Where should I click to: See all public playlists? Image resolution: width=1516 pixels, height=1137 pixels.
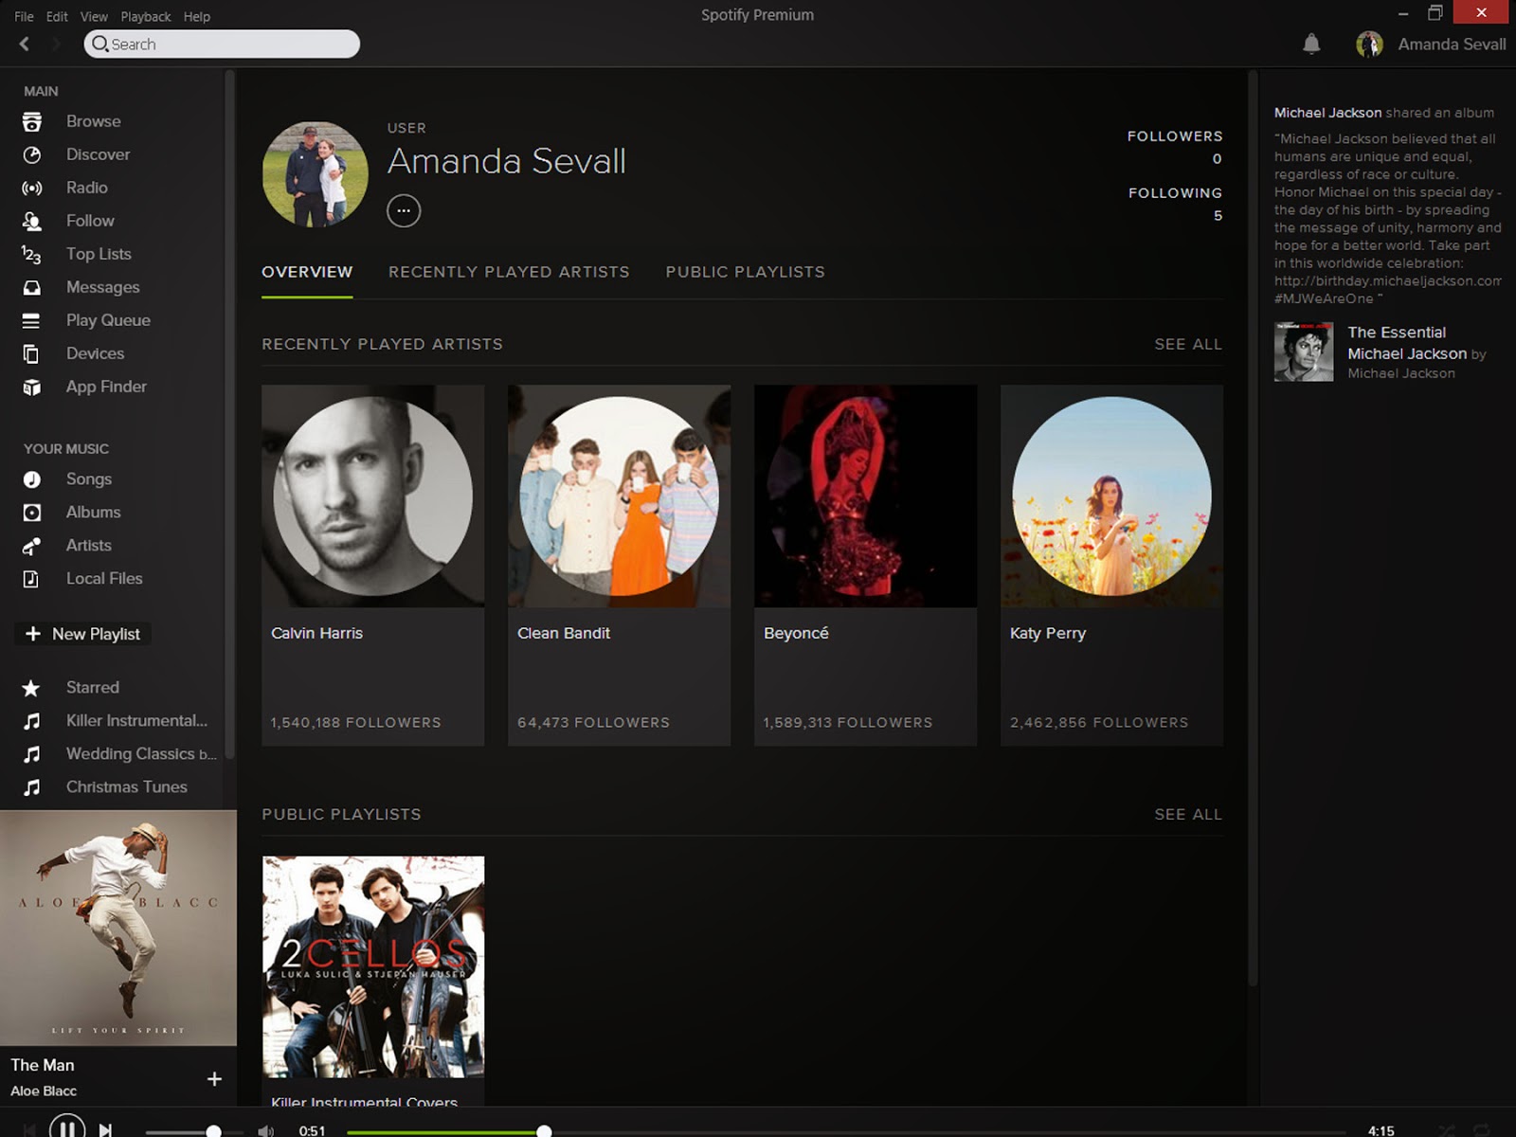coord(1188,814)
